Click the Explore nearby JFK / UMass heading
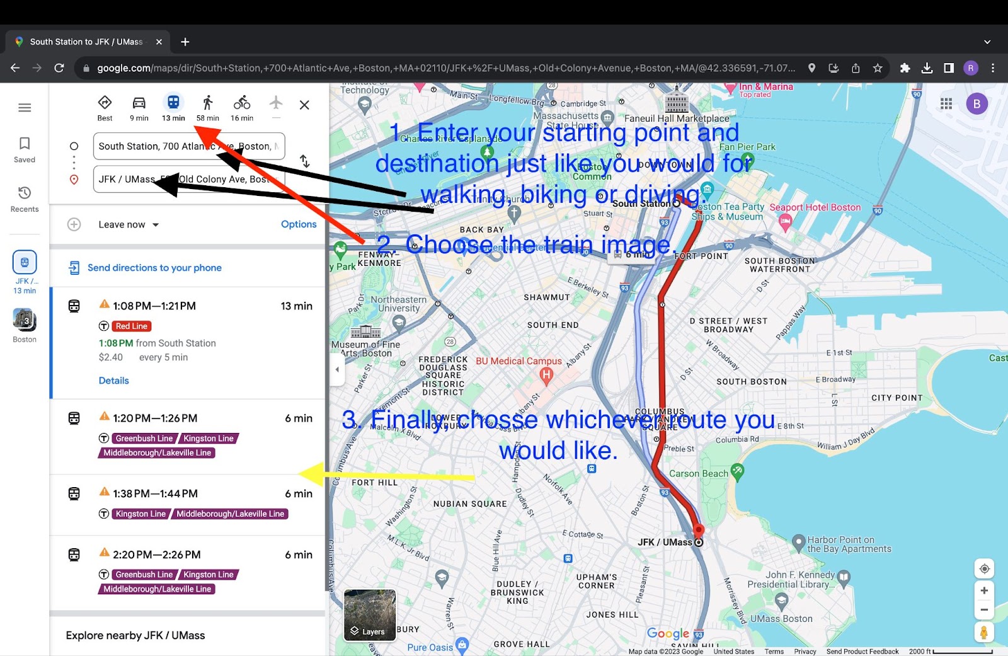This screenshot has height=656, width=1008. tap(135, 635)
